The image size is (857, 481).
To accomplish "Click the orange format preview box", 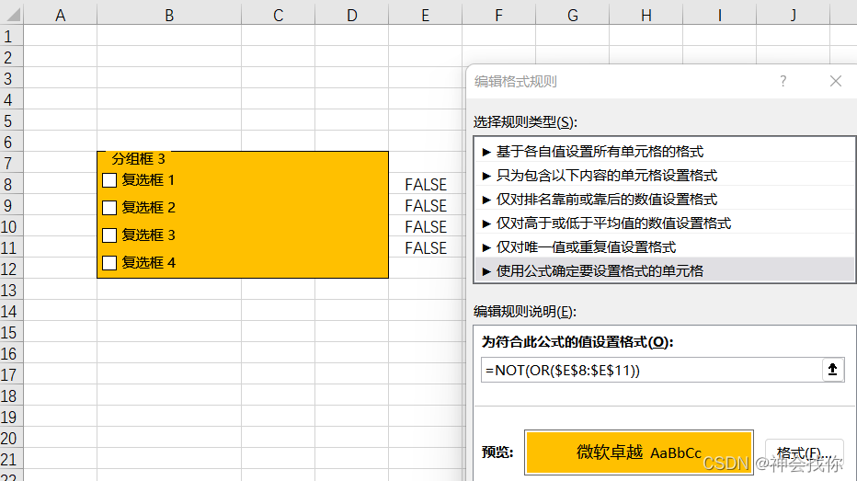I will pos(638,452).
